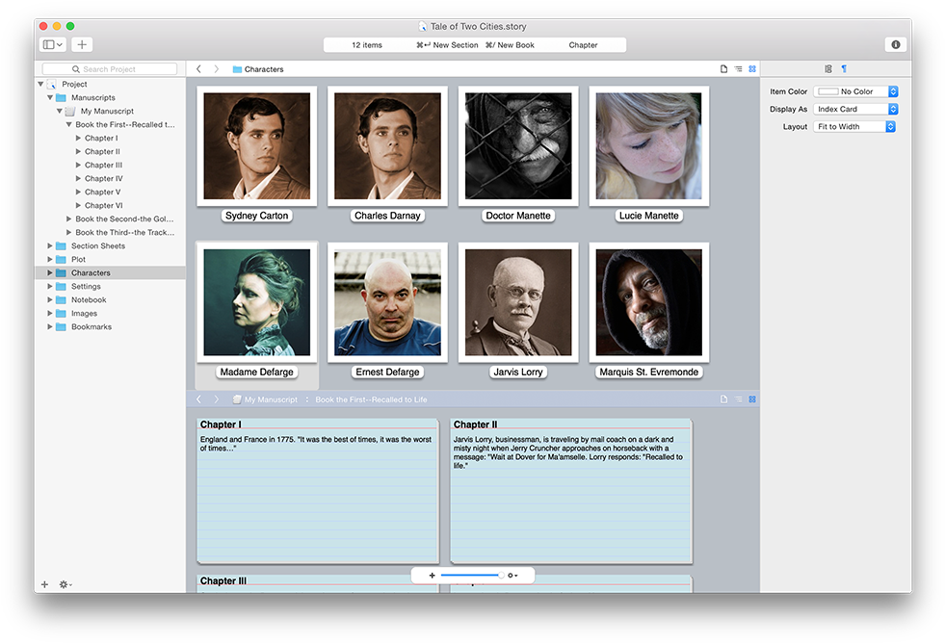Switch Characters pane to outline view
The image size is (945, 643).
pyautogui.click(x=738, y=69)
